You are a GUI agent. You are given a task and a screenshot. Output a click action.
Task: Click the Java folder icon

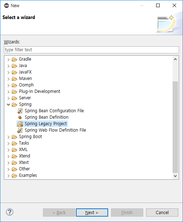[x=14, y=66]
